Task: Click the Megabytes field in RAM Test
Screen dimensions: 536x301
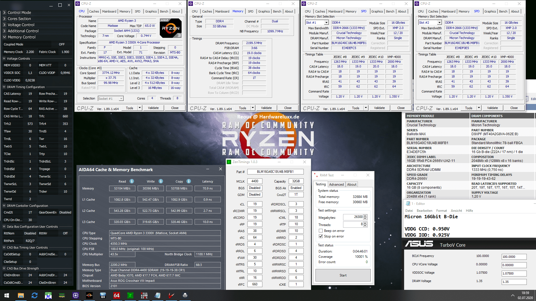Action: click(x=353, y=217)
